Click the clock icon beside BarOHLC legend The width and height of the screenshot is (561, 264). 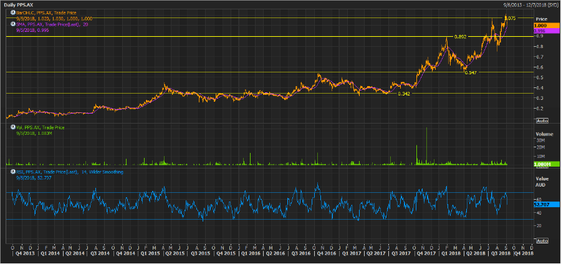(13, 13)
